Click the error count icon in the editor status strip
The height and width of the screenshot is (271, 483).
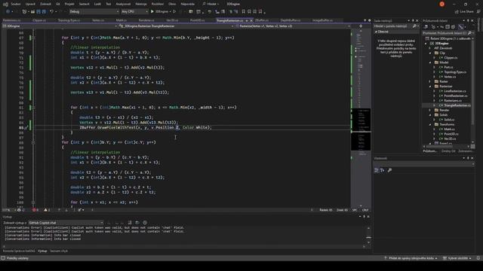(x=34, y=210)
